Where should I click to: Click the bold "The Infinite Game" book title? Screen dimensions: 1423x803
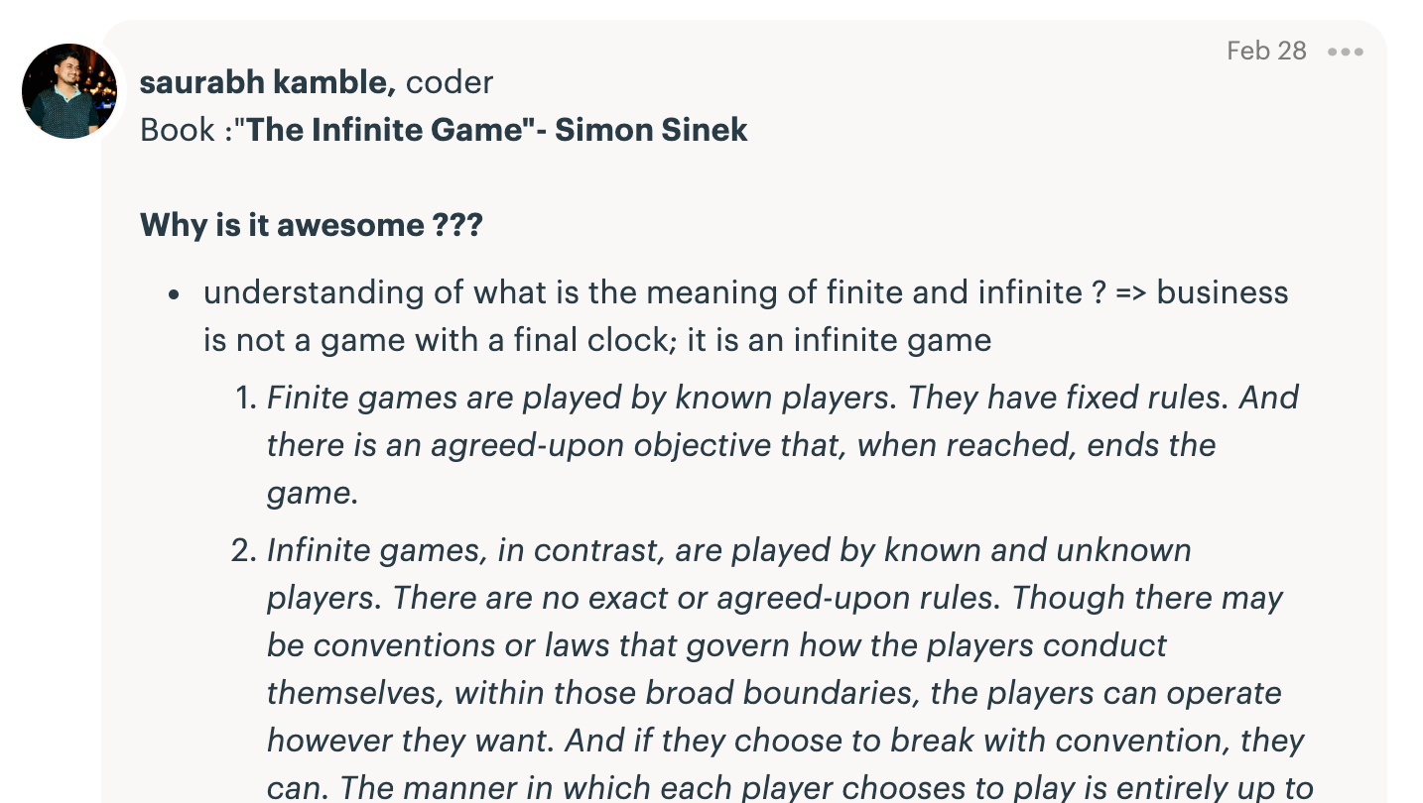(385, 130)
